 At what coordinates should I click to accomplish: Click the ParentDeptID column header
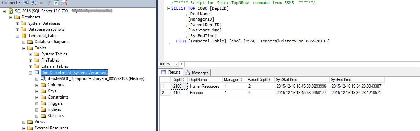pyautogui.click(x=260, y=80)
